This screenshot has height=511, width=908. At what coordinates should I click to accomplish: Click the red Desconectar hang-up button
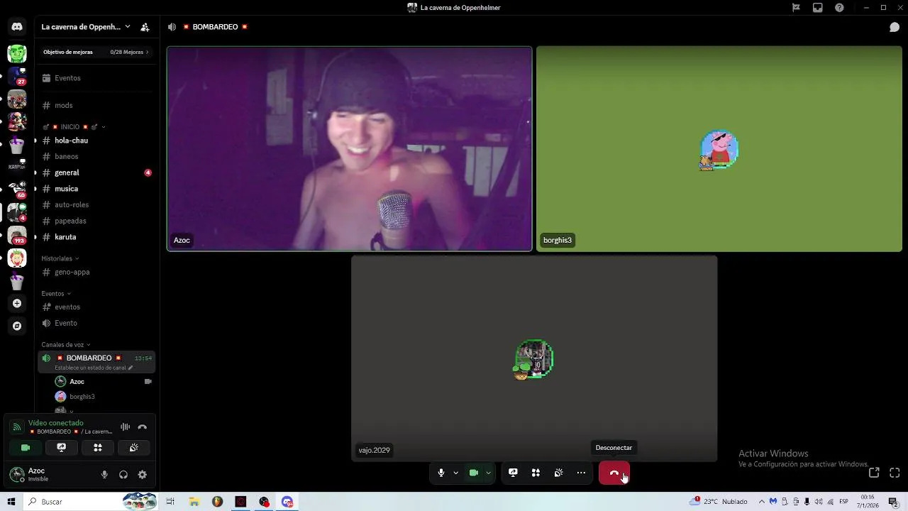(614, 473)
